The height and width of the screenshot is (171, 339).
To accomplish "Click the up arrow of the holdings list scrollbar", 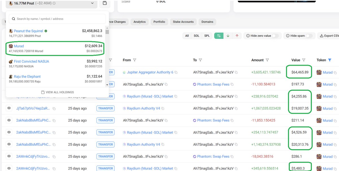I will [x=107, y=28].
